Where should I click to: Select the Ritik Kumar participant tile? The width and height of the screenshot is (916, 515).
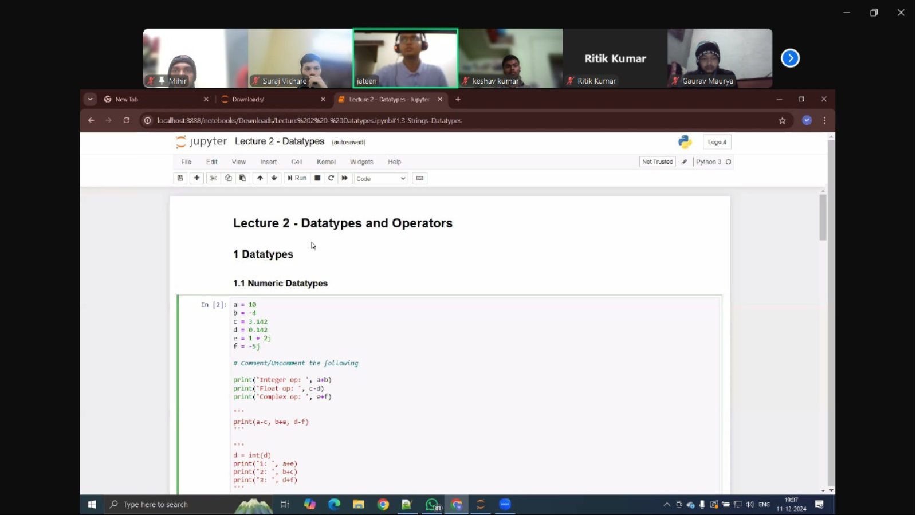(615, 58)
